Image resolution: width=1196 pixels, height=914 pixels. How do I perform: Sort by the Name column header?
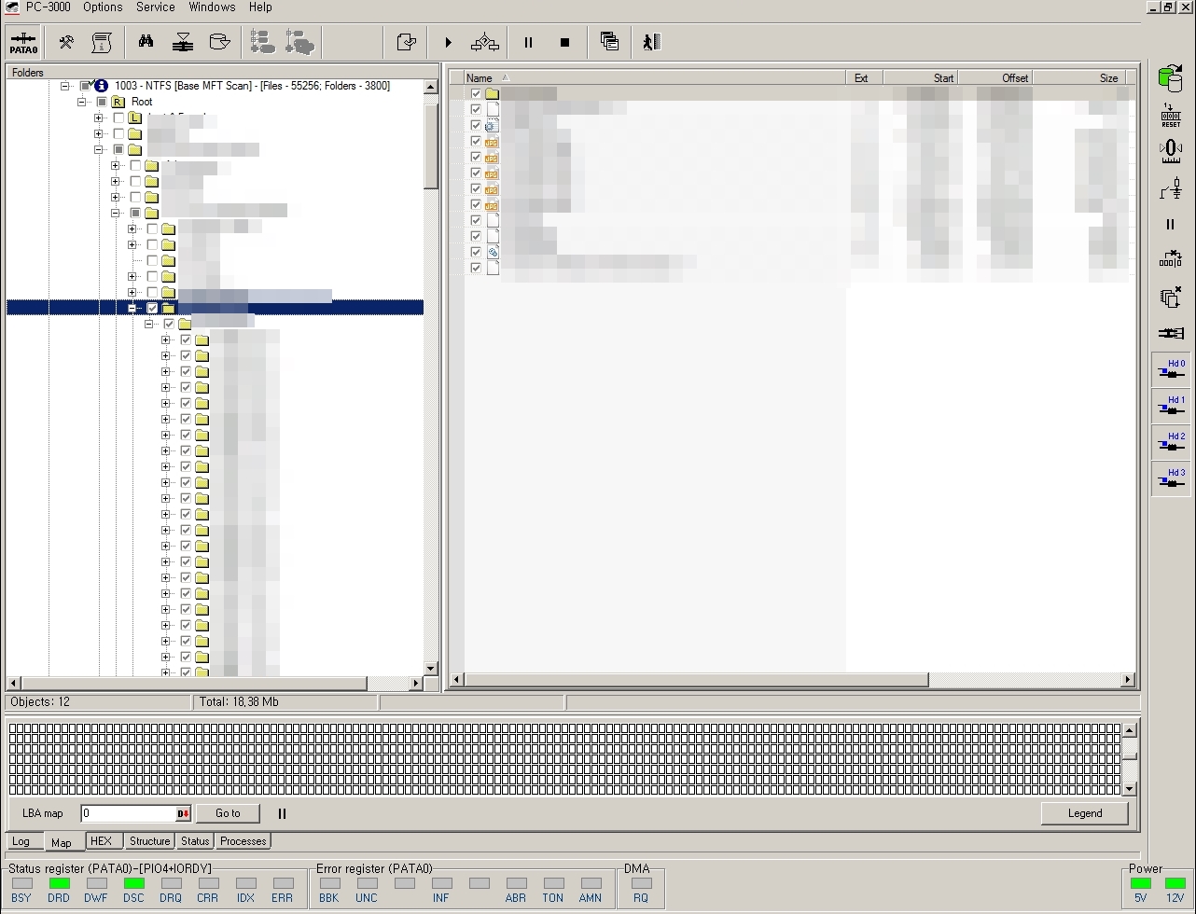654,77
